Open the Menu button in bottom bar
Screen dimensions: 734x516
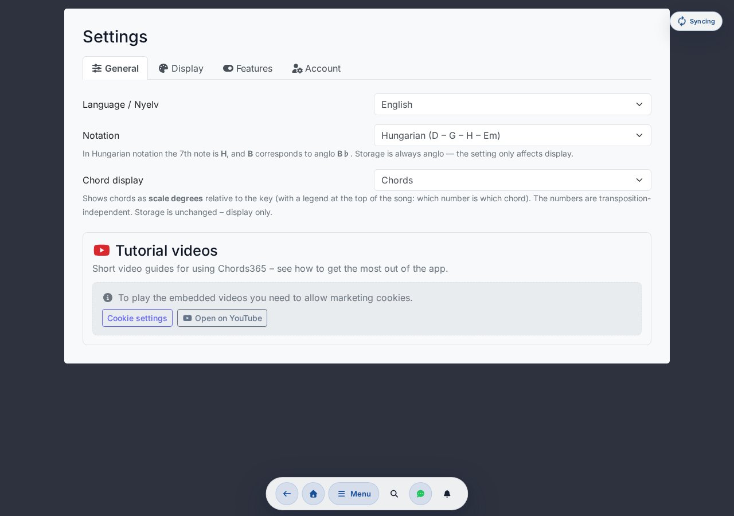[x=354, y=494]
